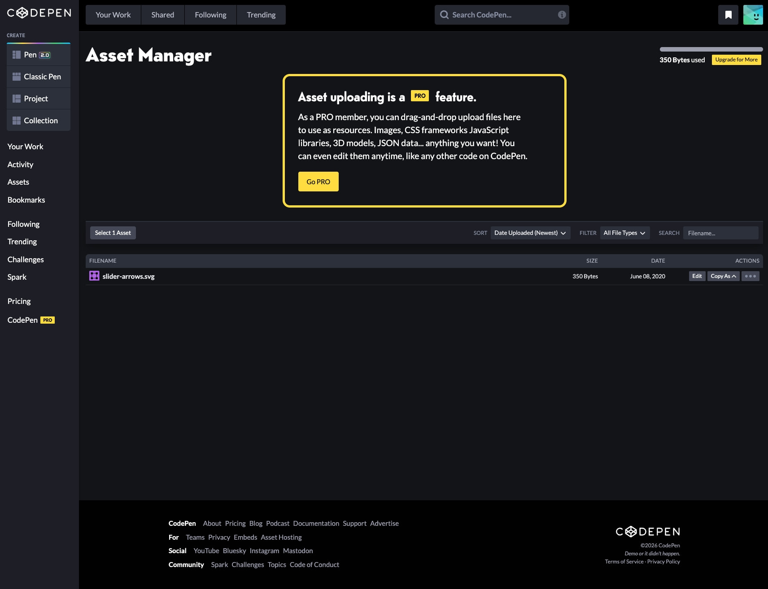Open the Terms of Service link
The width and height of the screenshot is (768, 589).
(x=624, y=562)
